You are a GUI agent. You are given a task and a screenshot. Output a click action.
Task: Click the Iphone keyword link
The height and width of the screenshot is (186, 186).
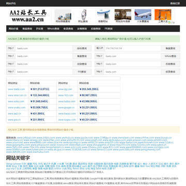pos(17,164)
